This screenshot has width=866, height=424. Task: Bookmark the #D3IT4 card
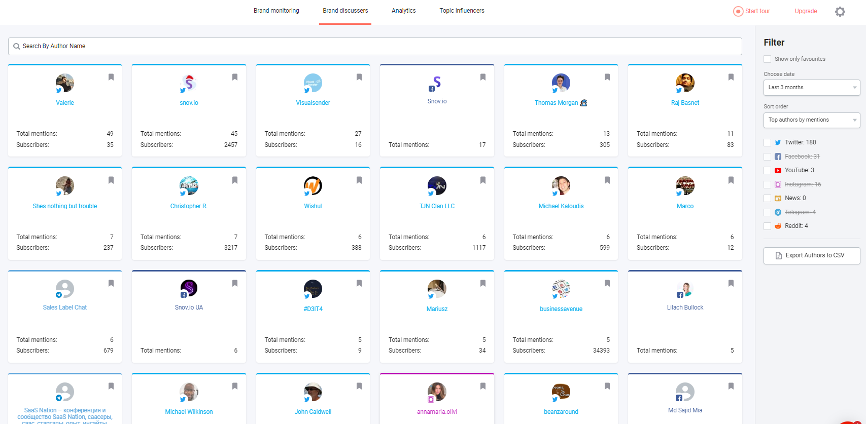click(359, 283)
